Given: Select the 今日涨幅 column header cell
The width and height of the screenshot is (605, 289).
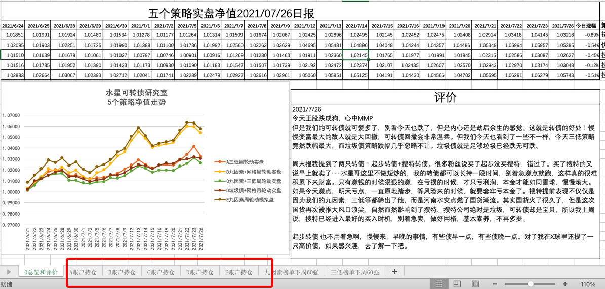Looking at the screenshot, I should pos(588,26).
